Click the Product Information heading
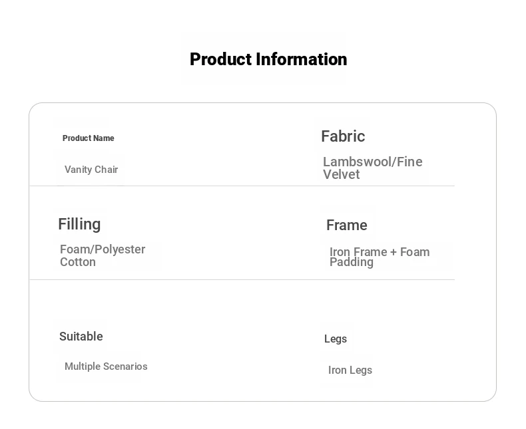The width and height of the screenshot is (526, 429). coord(268,60)
